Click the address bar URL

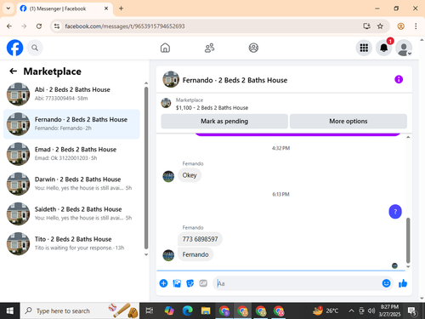pos(125,26)
